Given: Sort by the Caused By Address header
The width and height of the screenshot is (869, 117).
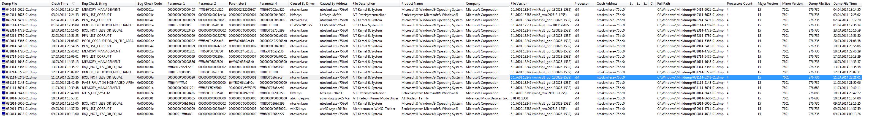Looking at the screenshot, I should point(335,3).
